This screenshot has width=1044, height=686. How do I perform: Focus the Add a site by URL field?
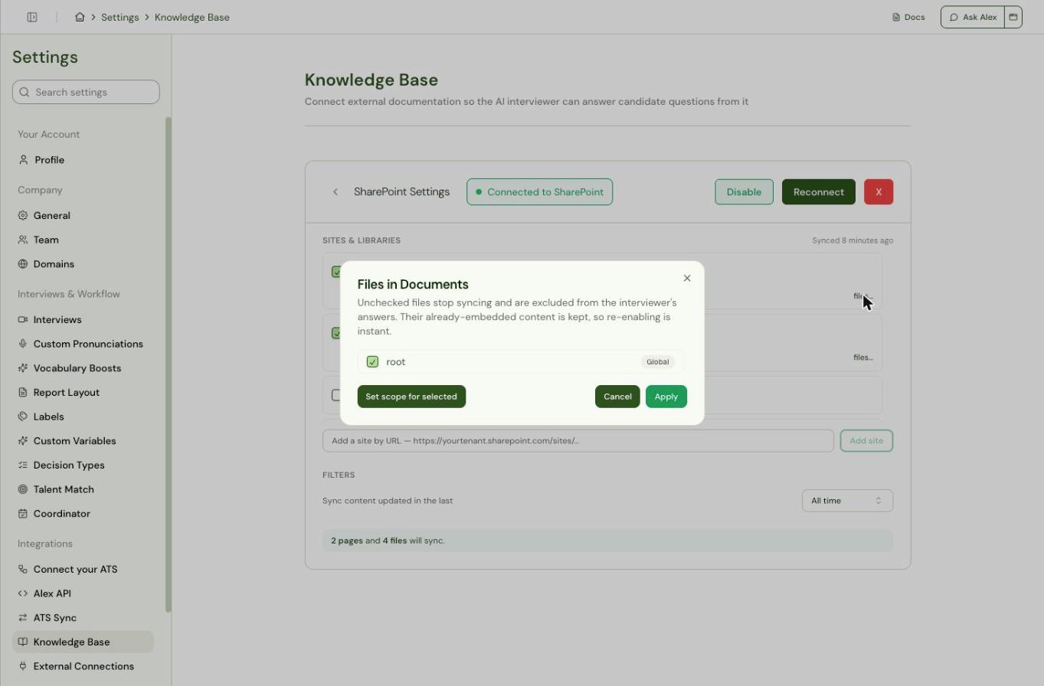[578, 441]
